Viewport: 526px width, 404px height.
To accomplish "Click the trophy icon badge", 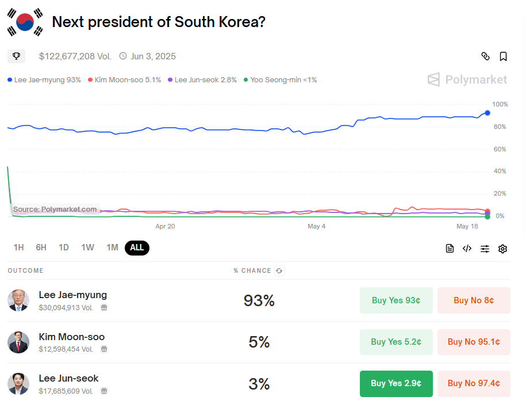I will [16, 56].
